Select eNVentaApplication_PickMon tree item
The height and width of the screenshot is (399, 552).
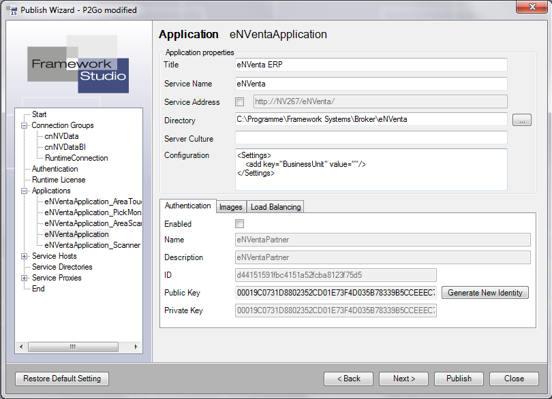[93, 212]
